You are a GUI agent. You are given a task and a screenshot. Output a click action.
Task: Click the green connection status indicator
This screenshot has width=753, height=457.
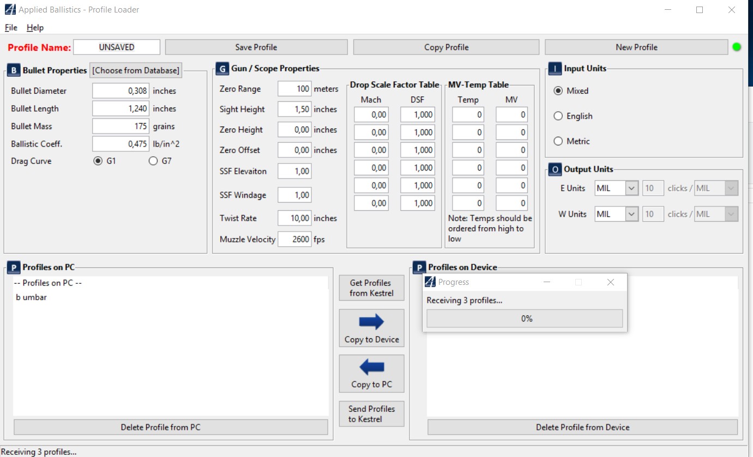[737, 47]
